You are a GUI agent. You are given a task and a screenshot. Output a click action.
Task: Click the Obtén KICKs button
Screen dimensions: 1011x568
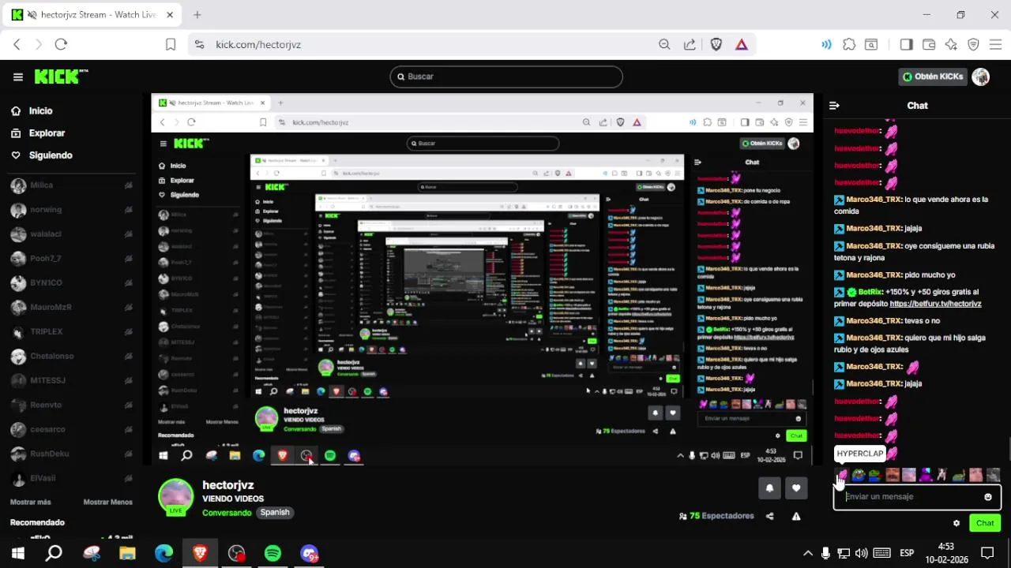point(933,77)
